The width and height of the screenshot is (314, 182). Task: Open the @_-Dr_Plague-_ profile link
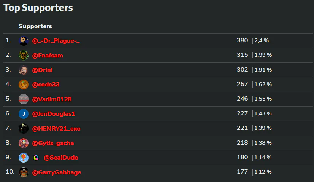point(56,41)
